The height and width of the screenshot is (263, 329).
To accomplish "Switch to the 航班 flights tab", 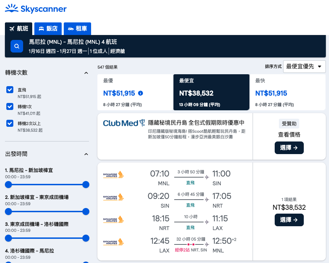I will [x=19, y=29].
